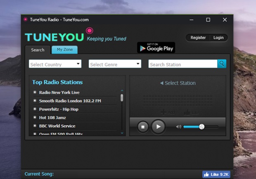Click the Stop button in the player
256x179 pixels.
143,127
